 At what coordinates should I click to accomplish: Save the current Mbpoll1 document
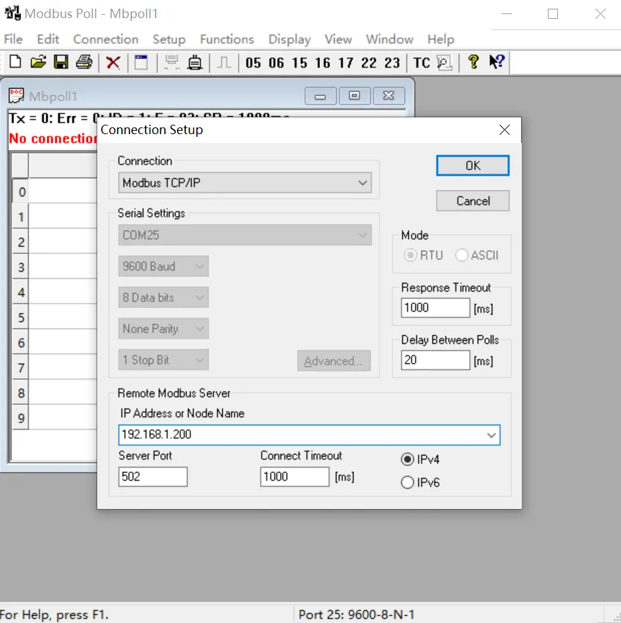coord(61,62)
